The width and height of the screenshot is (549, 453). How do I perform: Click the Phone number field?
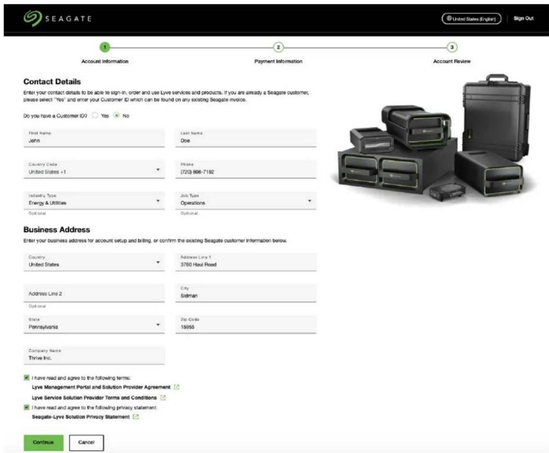click(x=246, y=169)
